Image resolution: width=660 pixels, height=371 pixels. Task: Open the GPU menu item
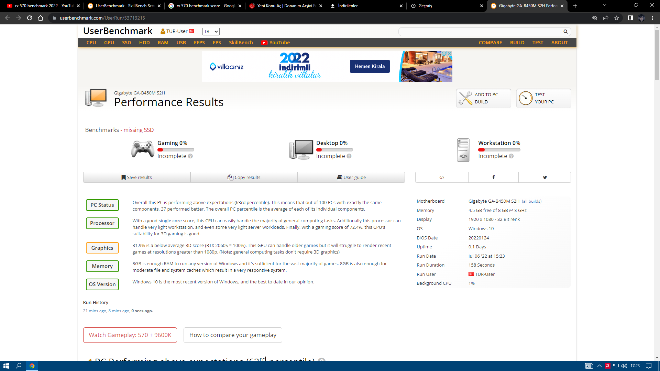coord(109,43)
